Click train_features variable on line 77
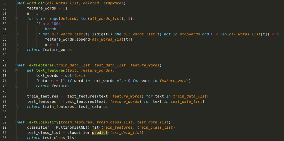 [43, 96]
